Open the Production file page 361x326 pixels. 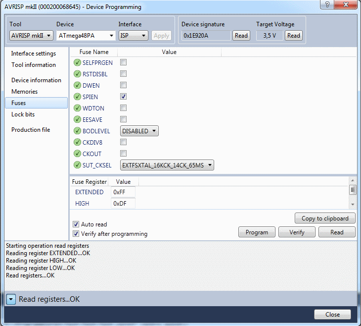click(x=31, y=130)
